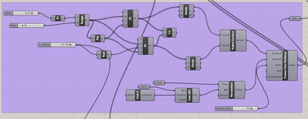Screen dimensions: 308x119
Task: Click the Point parameter node
Action: (x=144, y=87)
